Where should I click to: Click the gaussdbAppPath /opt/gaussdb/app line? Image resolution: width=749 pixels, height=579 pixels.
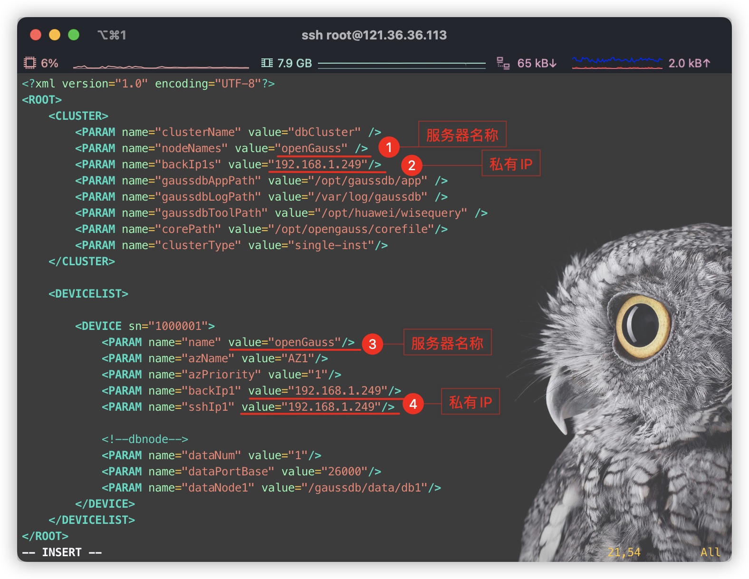click(x=261, y=181)
